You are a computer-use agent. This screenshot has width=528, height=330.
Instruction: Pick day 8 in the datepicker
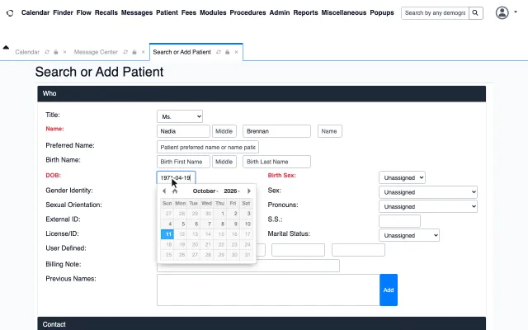click(x=222, y=224)
